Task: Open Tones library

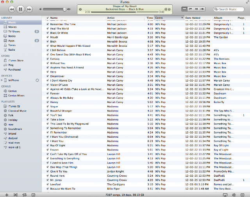Action: coord(21,45)
